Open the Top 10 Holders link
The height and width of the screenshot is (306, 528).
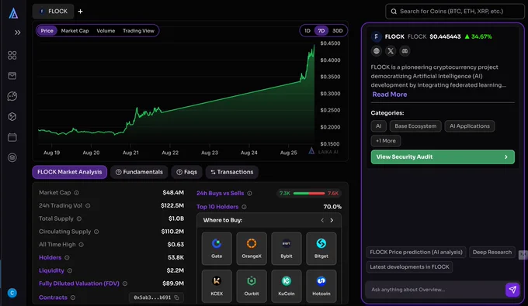tap(217, 207)
